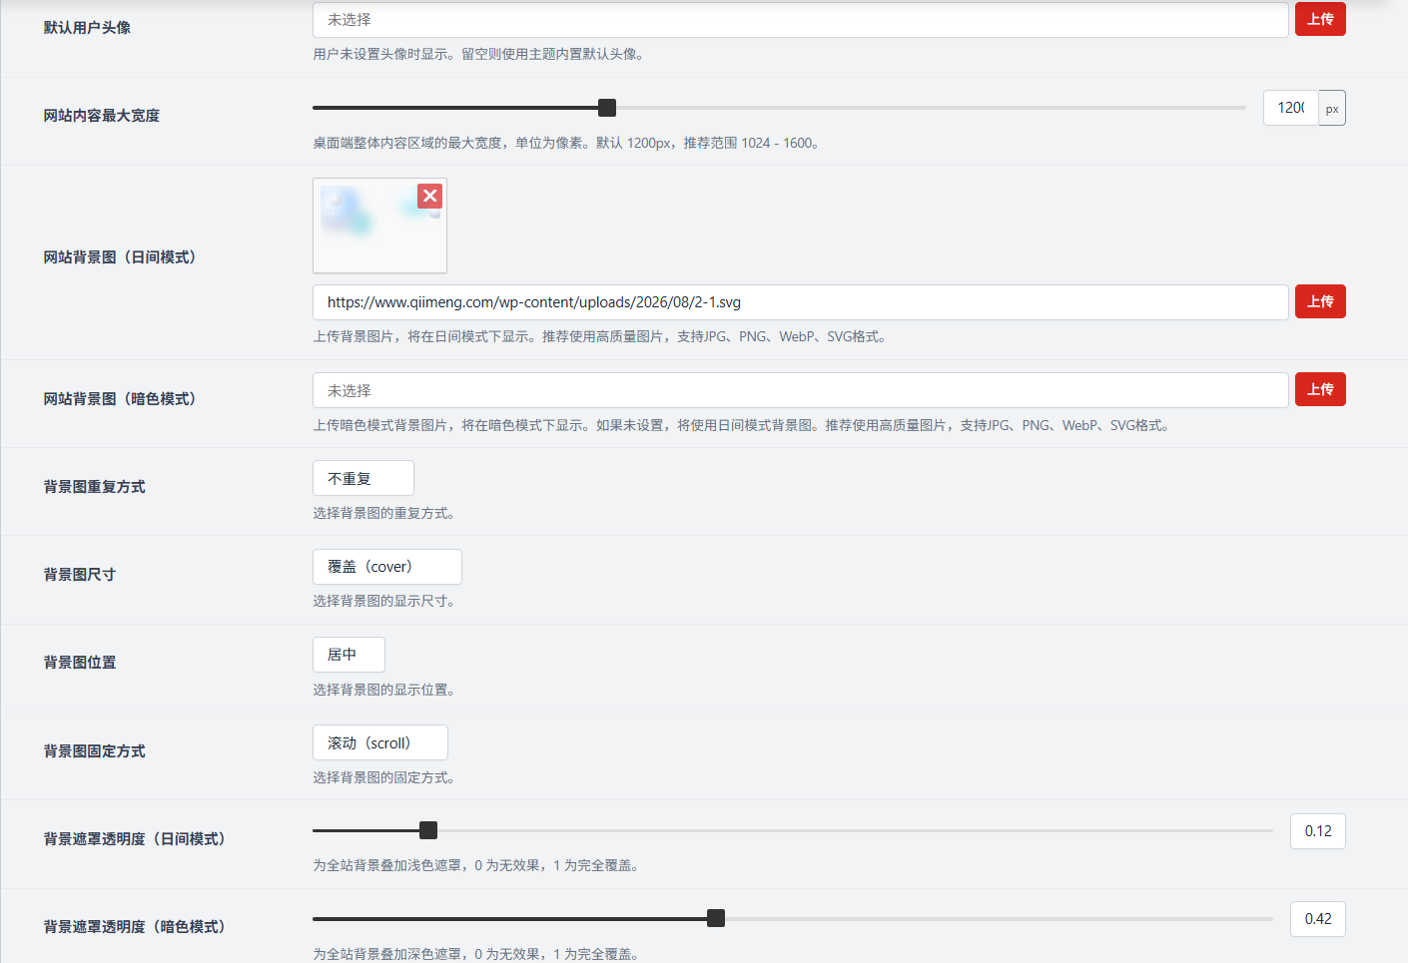Open the 背景图固定方式 dropdown showing 滚动（scroll）
Image resolution: width=1408 pixels, height=963 pixels.
pos(380,742)
